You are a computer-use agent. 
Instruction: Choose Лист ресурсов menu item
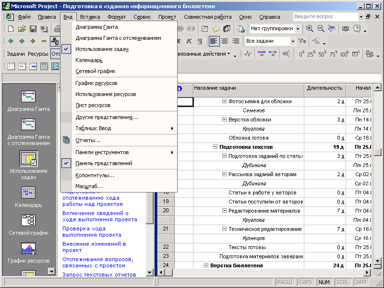(119, 105)
